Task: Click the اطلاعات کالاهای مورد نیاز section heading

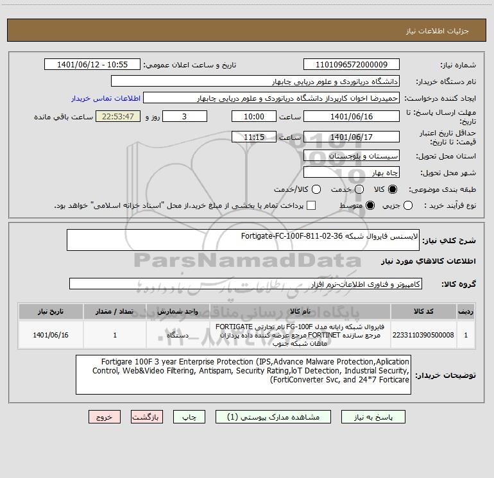Action: 428,261
